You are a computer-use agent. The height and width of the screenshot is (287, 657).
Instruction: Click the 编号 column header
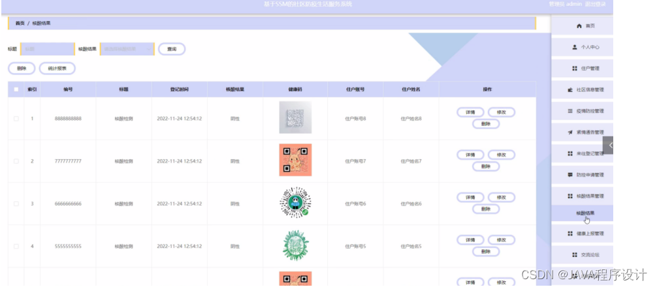(68, 89)
